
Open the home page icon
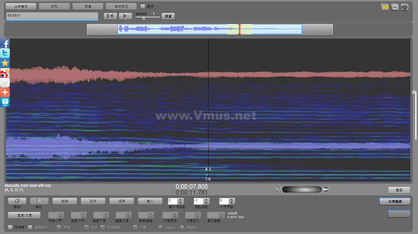(x=395, y=7)
